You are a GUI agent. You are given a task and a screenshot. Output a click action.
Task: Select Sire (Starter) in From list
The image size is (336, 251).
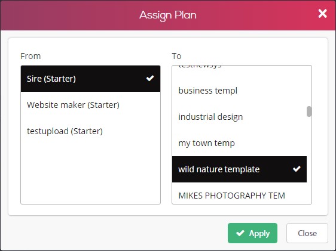[x=90, y=79]
